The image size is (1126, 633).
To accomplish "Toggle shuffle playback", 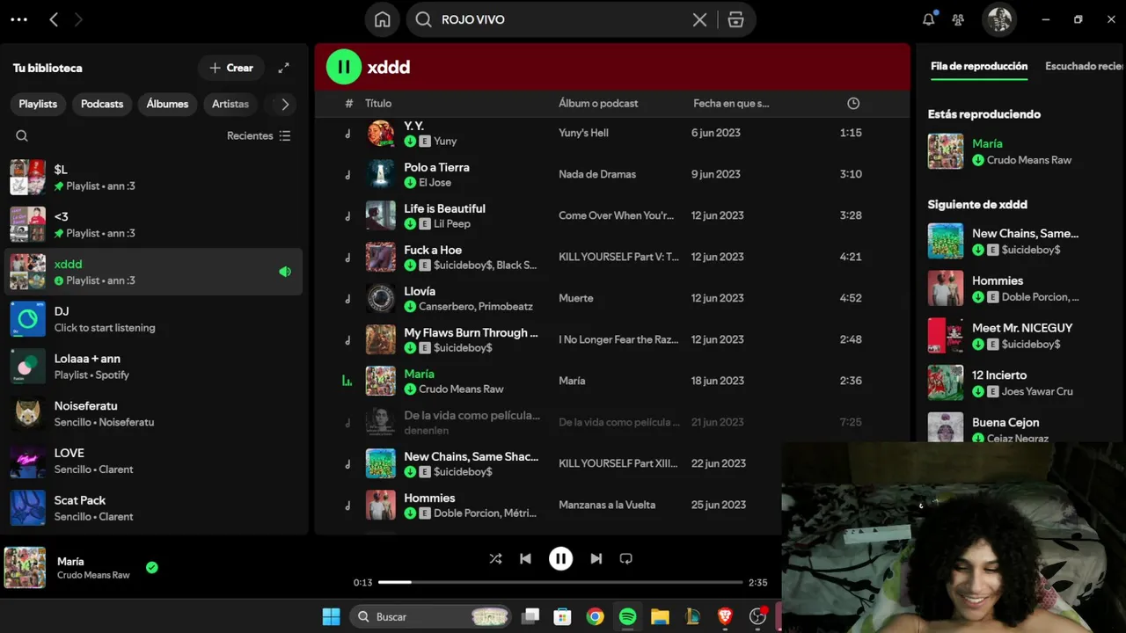I will (x=495, y=558).
